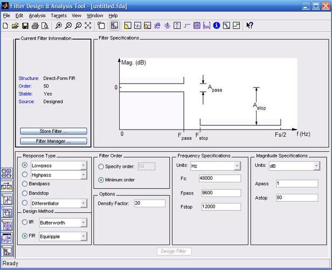This screenshot has height=270, width=332.
Task: Click the blue Filter Information icon
Action: click(217, 26)
